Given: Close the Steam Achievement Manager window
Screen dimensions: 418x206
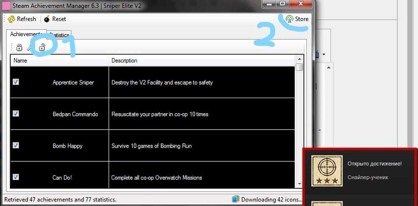Looking at the screenshot, I should 301,4.
